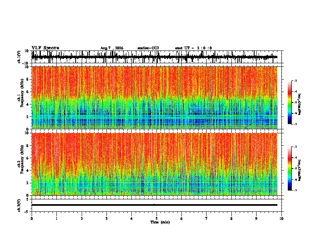
Task: Click time axis tick label "3"
Action: 106,219
